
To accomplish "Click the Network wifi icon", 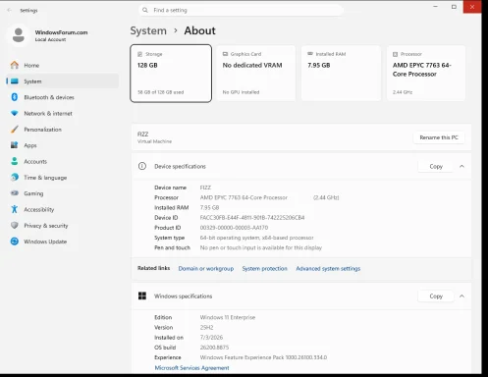I will click(x=15, y=113).
